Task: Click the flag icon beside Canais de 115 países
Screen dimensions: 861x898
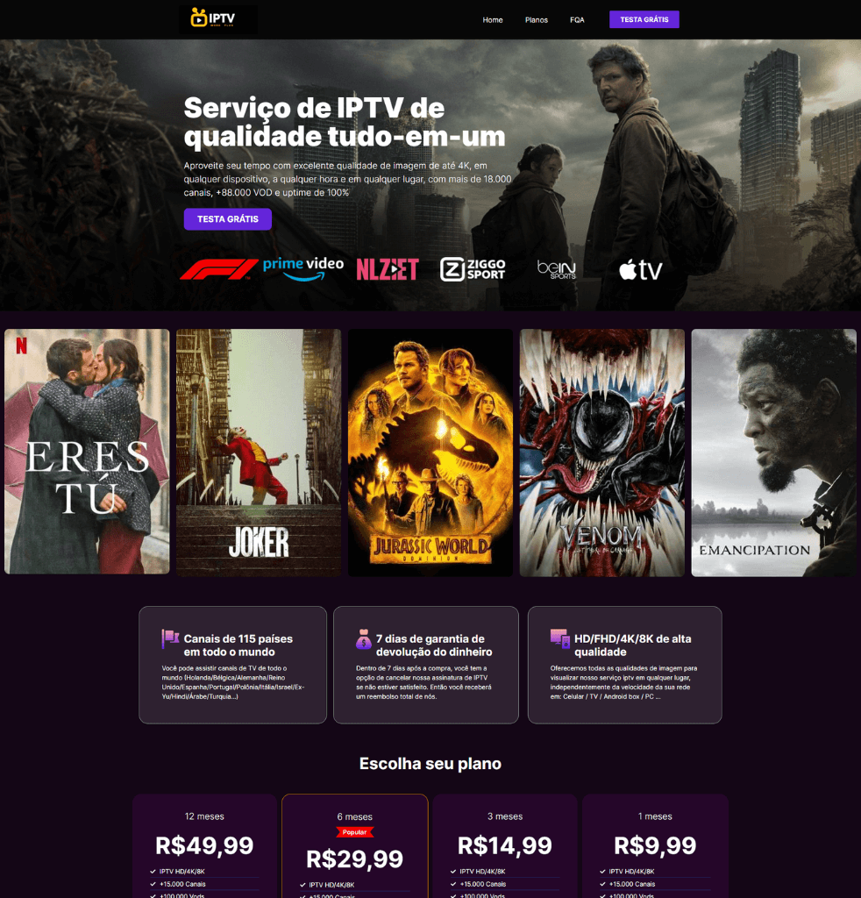Action: 170,638
